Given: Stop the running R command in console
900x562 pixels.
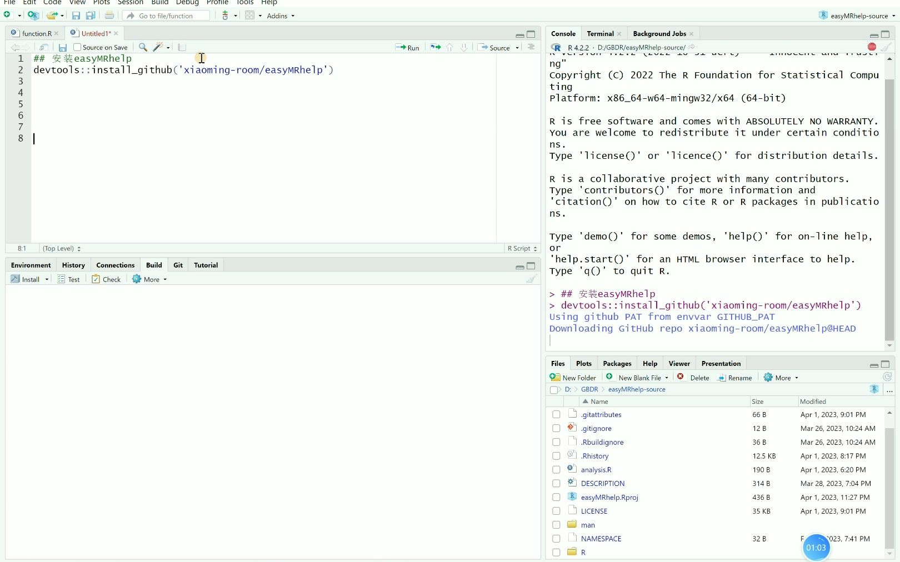Looking at the screenshot, I should click(x=872, y=47).
